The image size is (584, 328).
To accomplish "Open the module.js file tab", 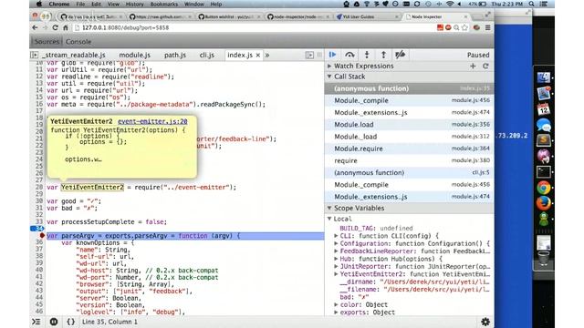I will [x=134, y=55].
